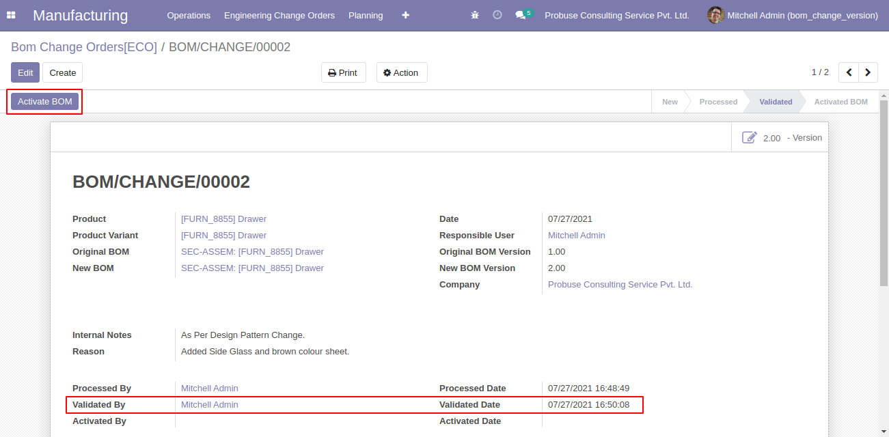Open the Operations menu
Image resolution: width=889 pixels, height=437 pixels.
189,15
